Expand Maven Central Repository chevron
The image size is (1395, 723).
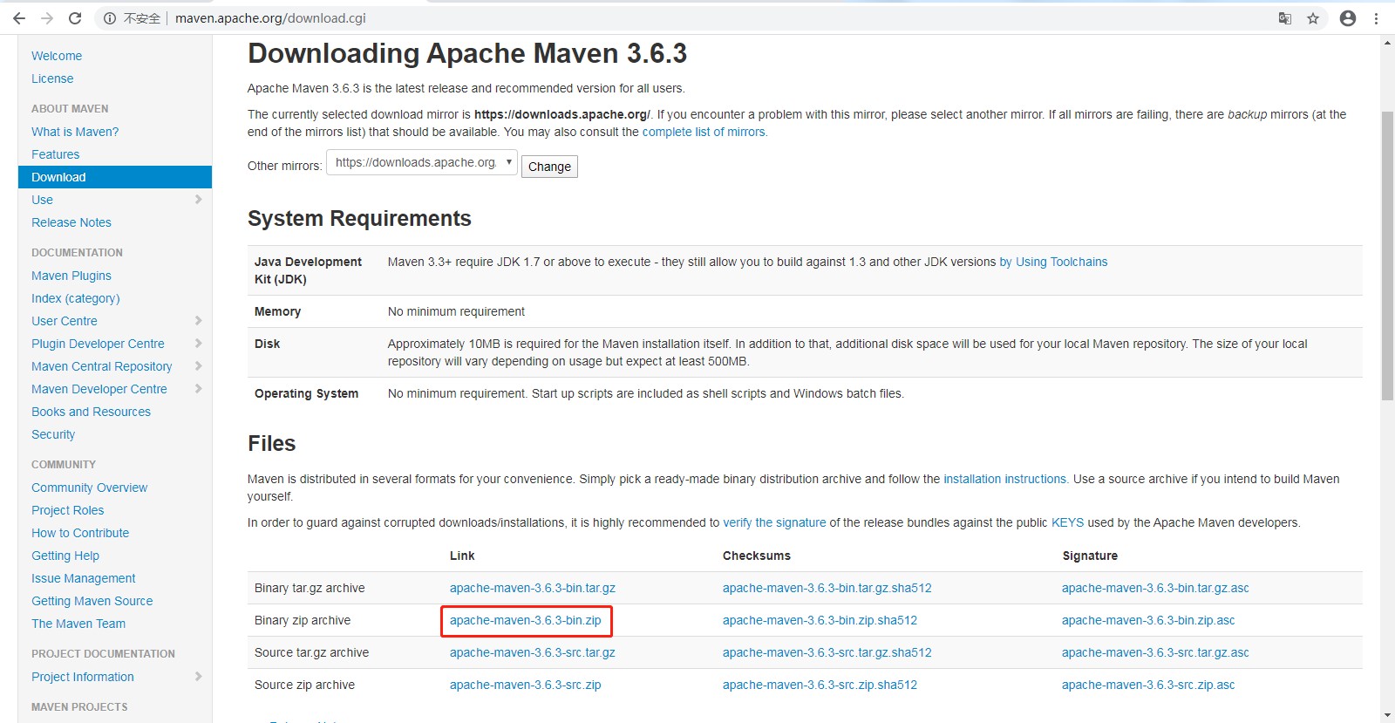point(199,366)
